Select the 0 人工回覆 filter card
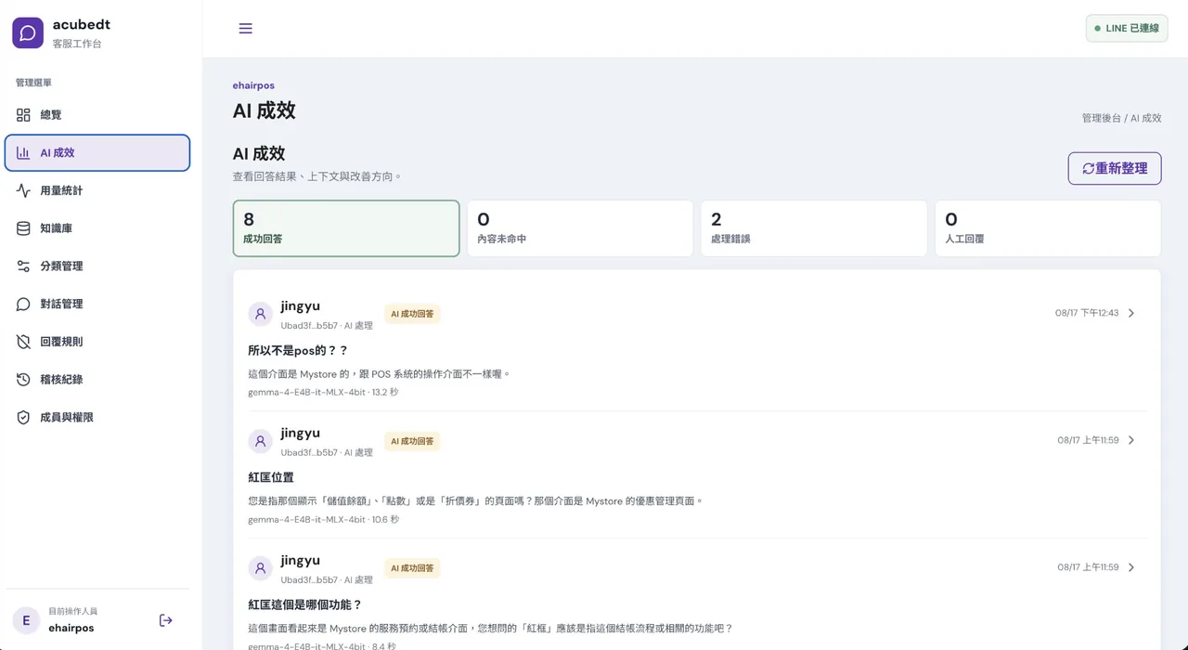Image resolution: width=1188 pixels, height=650 pixels. click(x=1048, y=228)
